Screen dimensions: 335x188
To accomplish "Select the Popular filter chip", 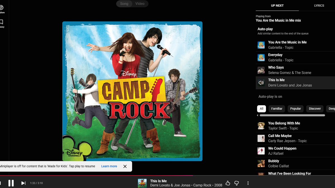I will click(x=296, y=109).
